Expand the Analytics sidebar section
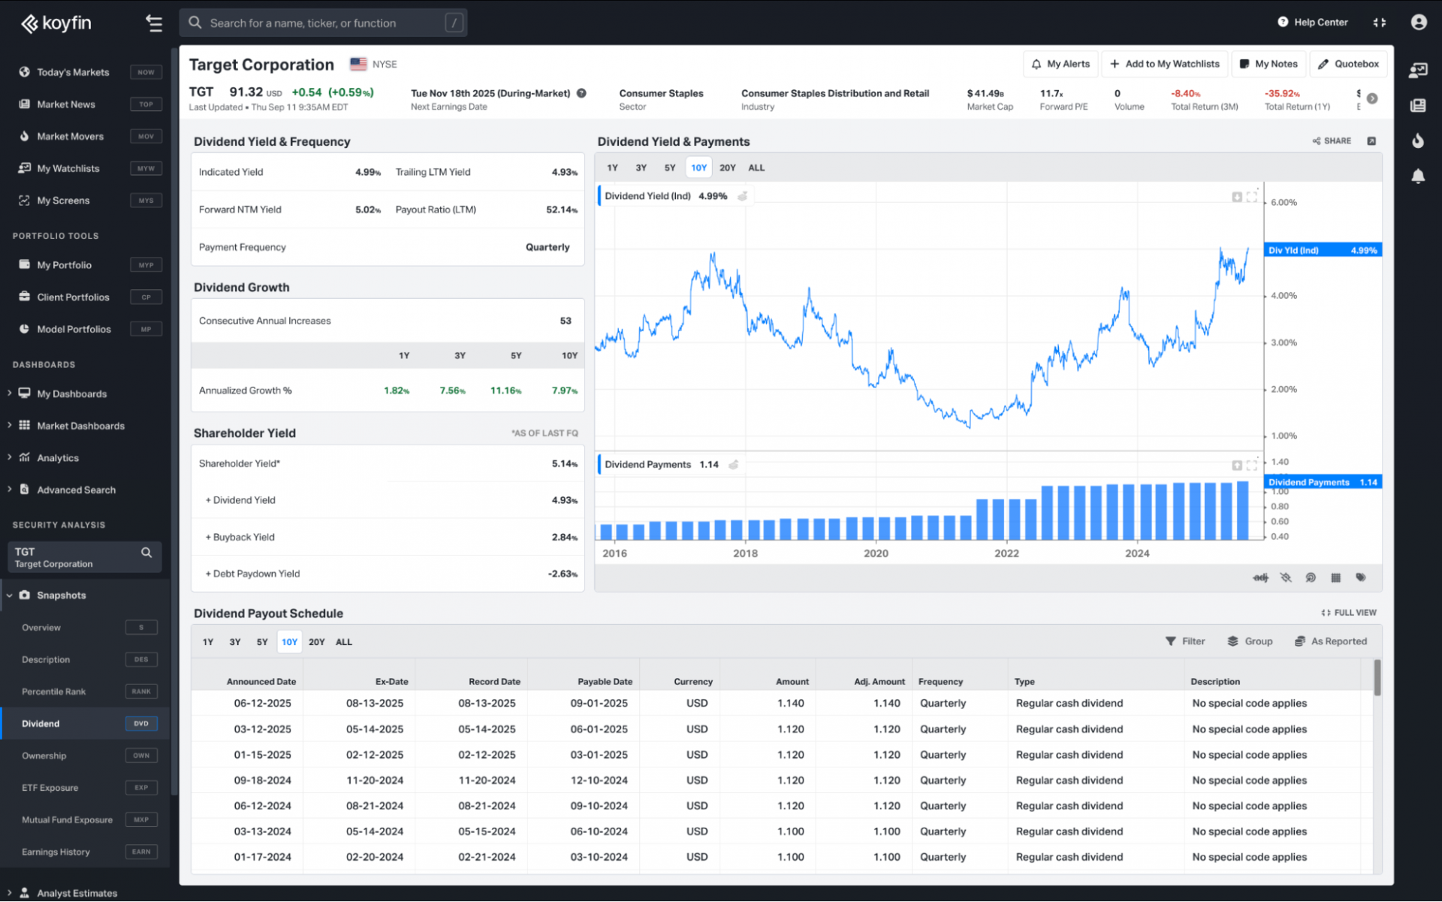Screen dimensions: 1442x902 pyautogui.click(x=57, y=458)
